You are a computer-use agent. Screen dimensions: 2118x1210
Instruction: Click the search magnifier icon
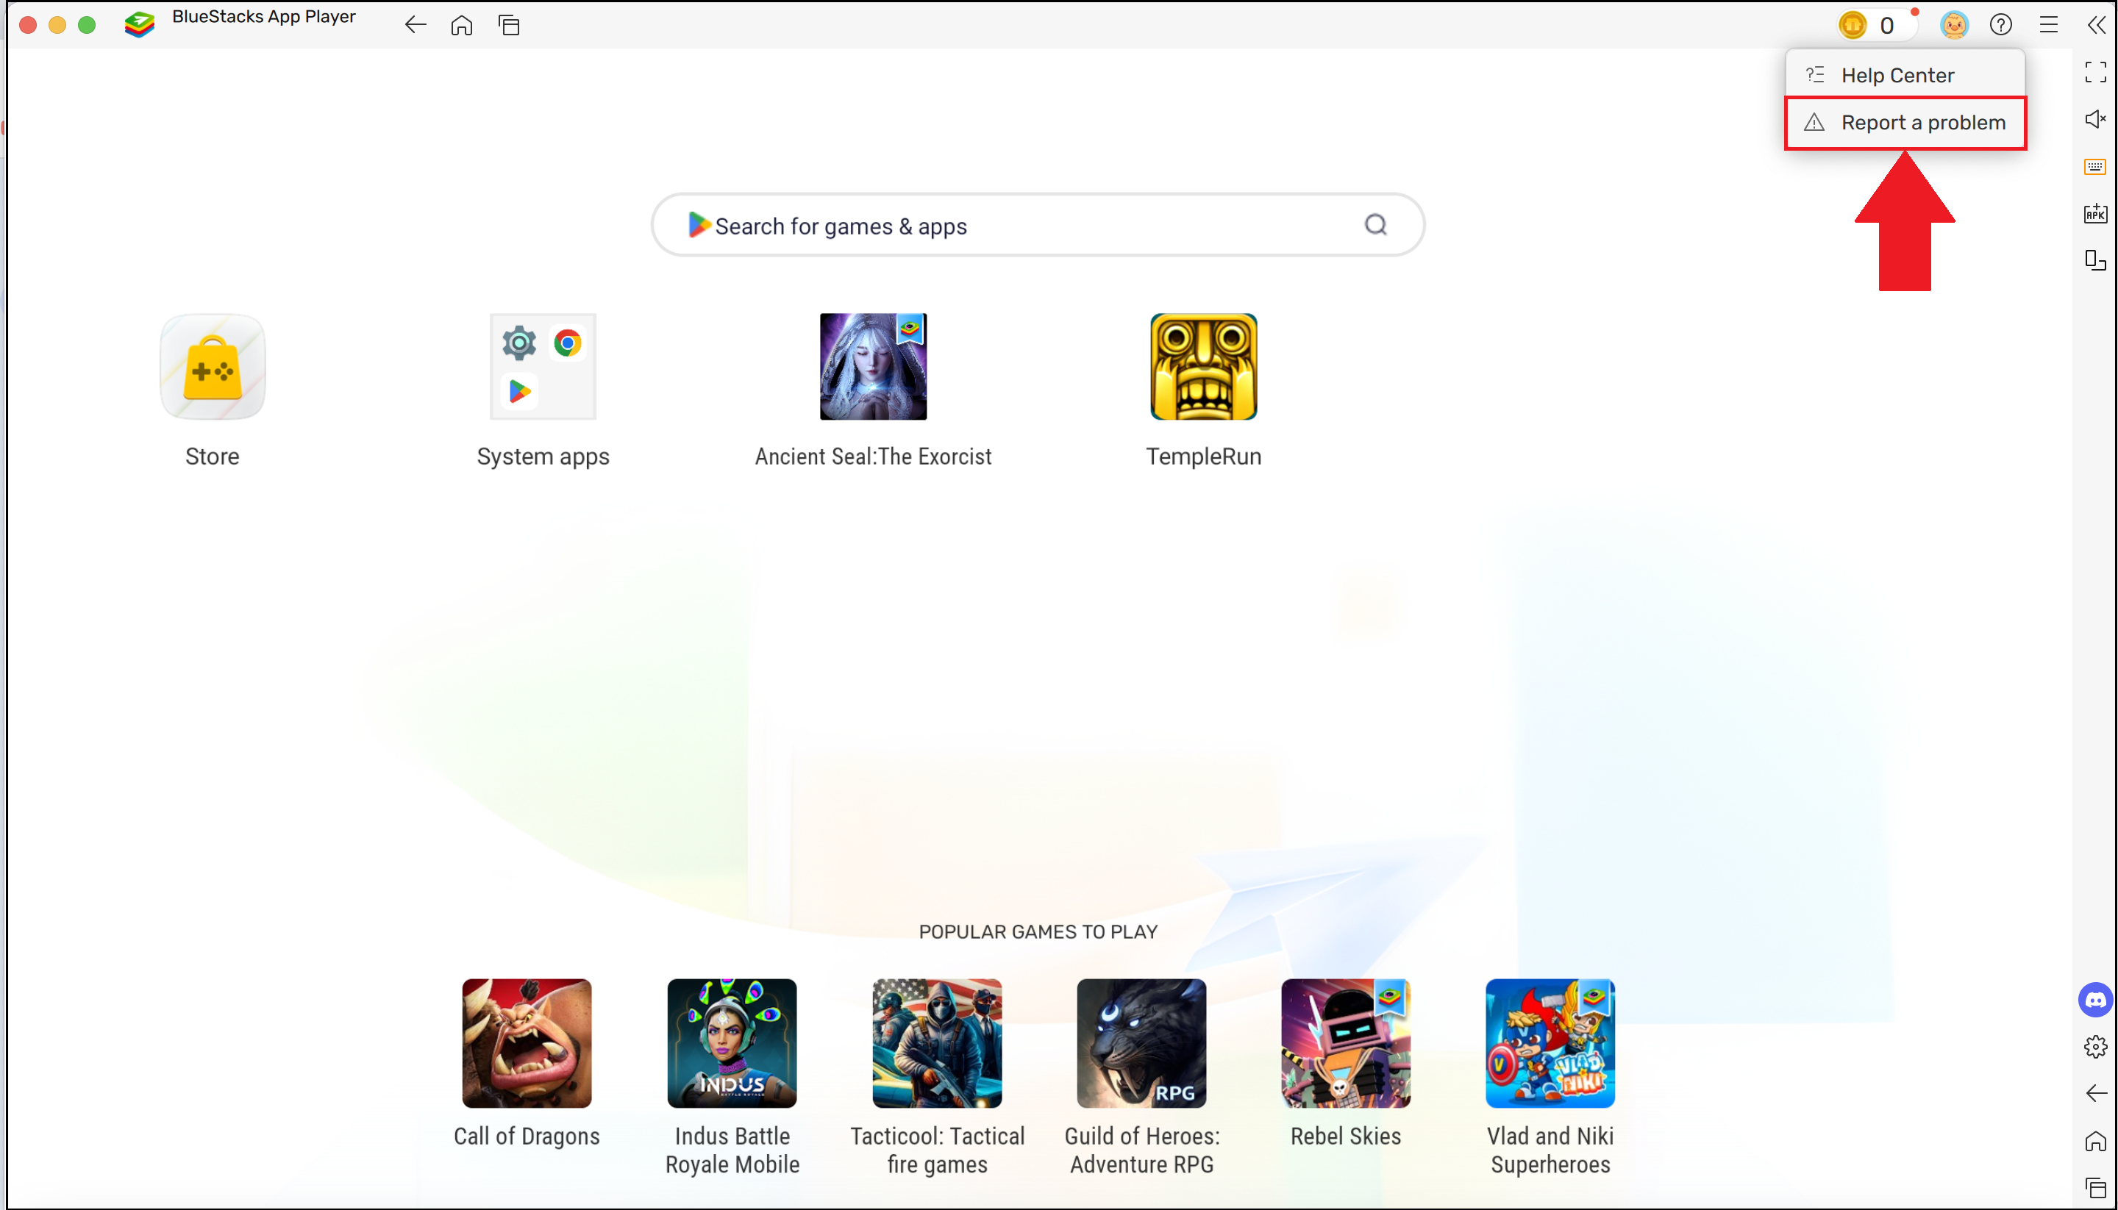1376,225
